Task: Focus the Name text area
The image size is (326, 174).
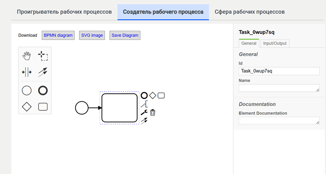Action: [279, 88]
